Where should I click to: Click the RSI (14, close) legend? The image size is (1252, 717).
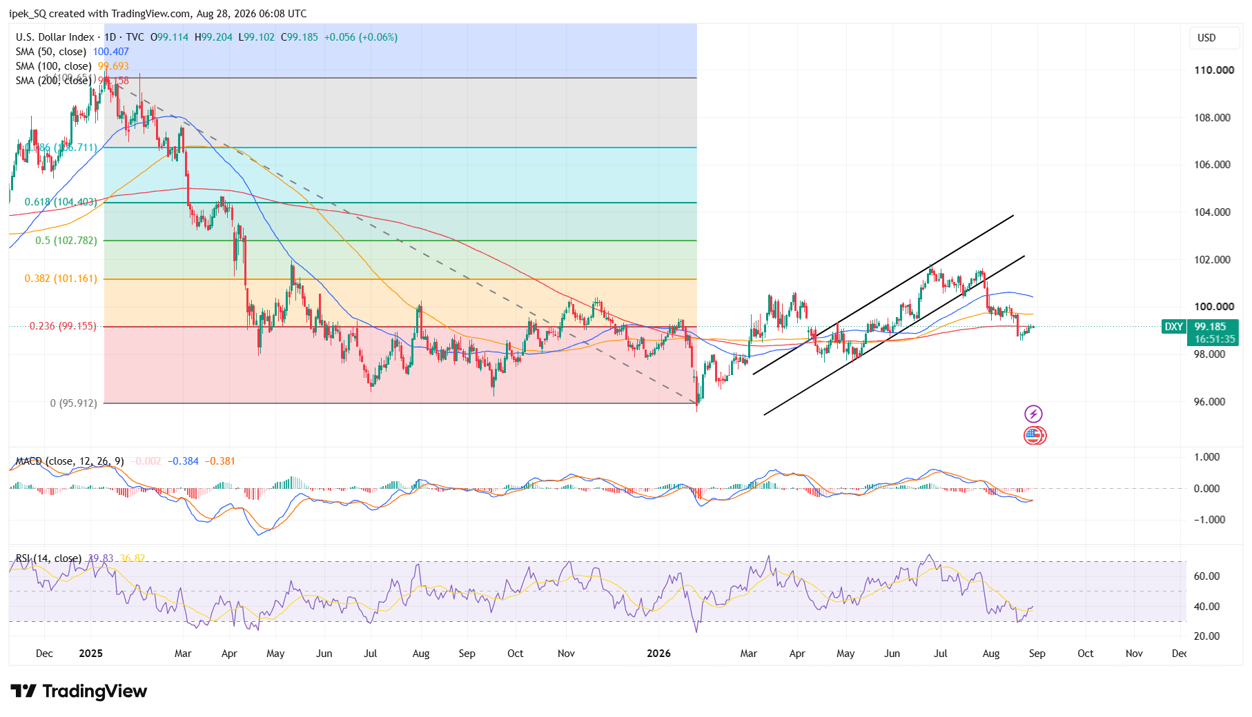click(48, 558)
